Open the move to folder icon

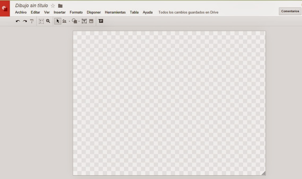[60, 6]
